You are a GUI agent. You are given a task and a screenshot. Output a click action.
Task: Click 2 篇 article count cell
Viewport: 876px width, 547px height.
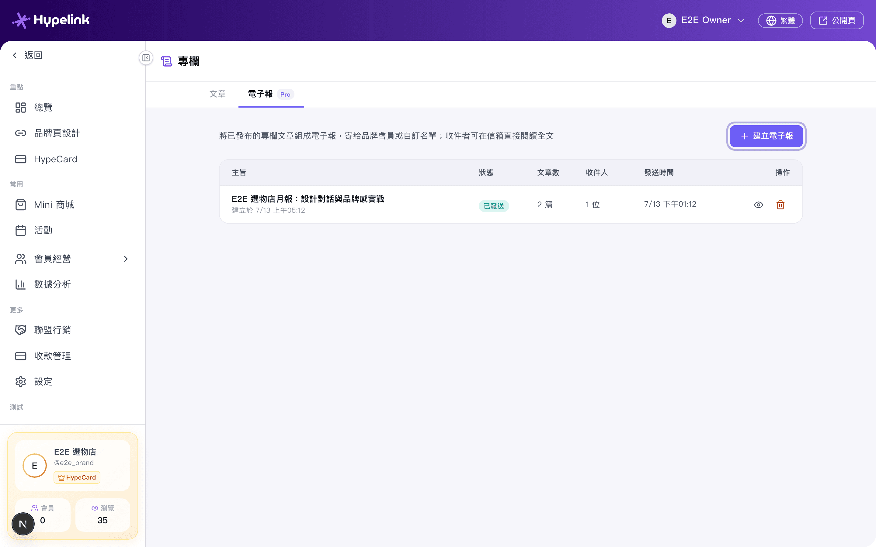coord(545,205)
